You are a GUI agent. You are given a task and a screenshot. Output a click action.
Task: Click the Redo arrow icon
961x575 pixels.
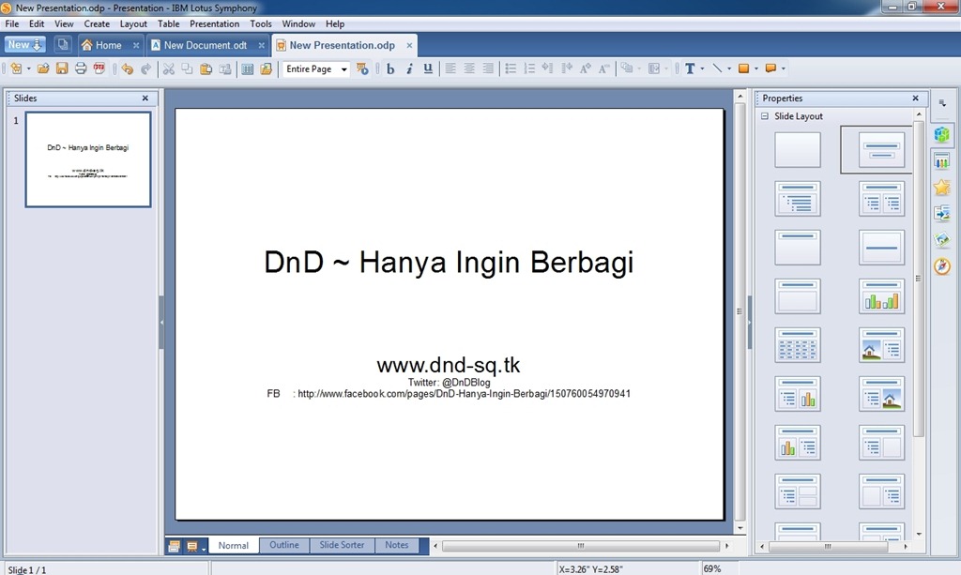[145, 68]
